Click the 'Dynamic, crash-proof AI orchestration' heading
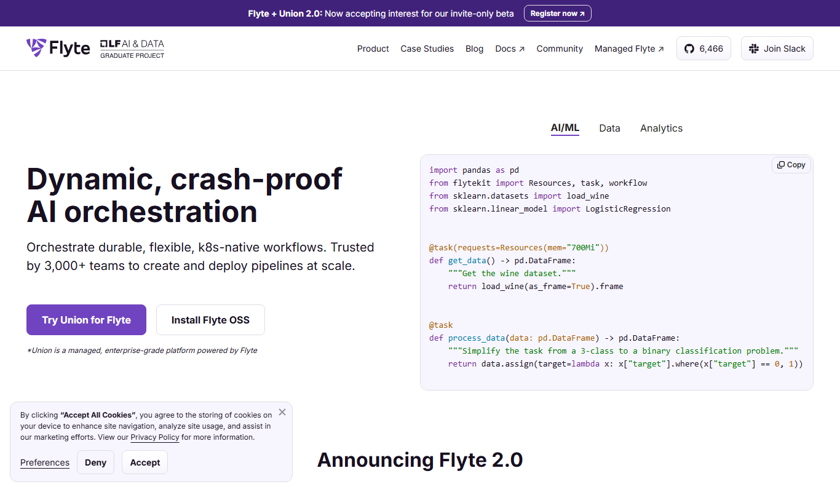 [184, 195]
